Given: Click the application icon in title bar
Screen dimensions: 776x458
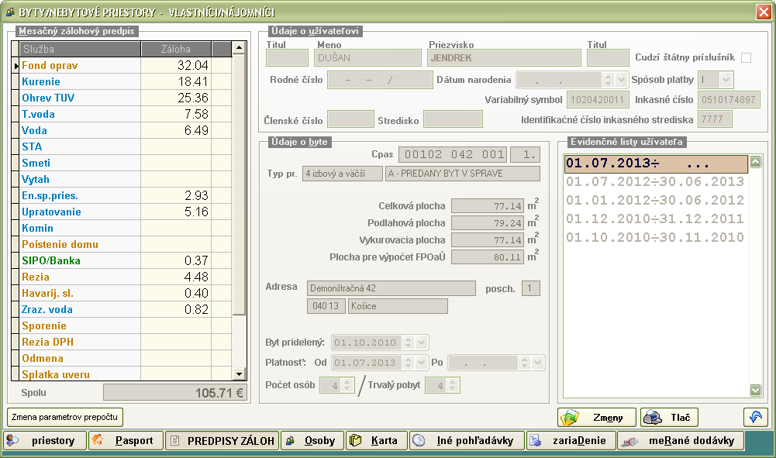Looking at the screenshot, I should point(10,12).
